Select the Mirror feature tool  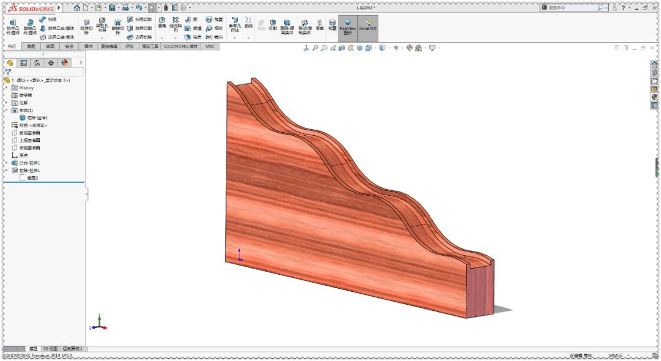point(209,37)
